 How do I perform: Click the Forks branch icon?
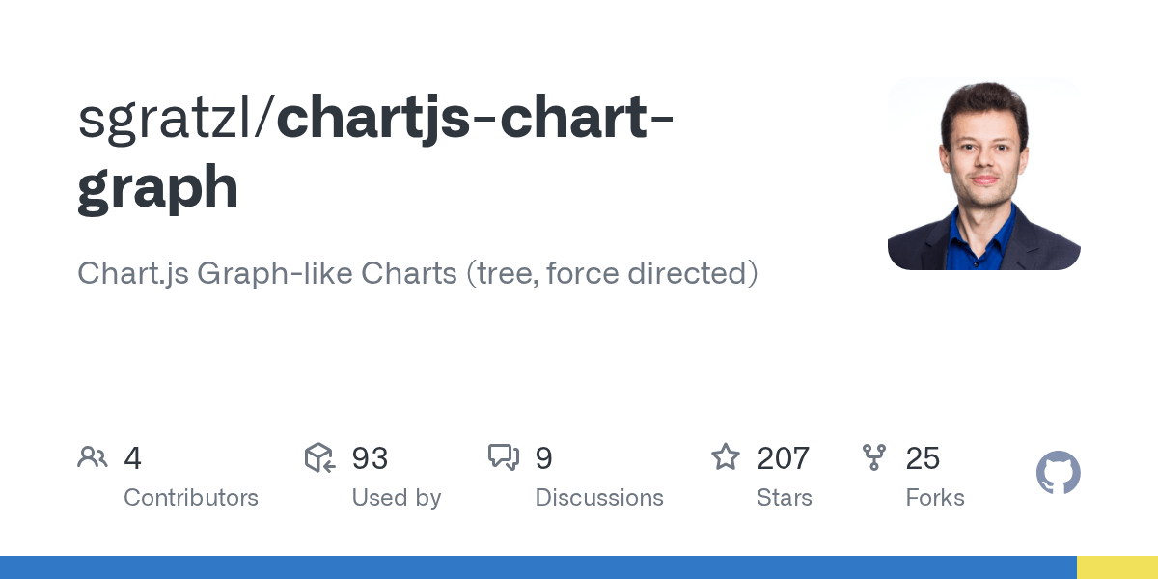point(874,457)
